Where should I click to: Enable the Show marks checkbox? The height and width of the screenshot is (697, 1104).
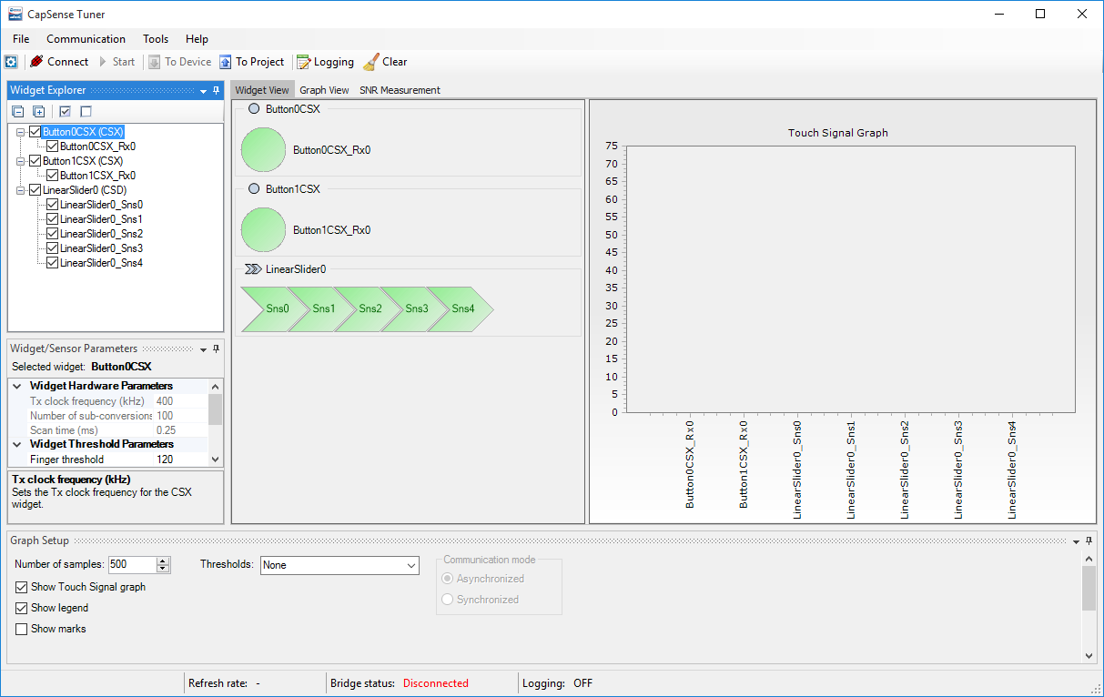[x=22, y=629]
